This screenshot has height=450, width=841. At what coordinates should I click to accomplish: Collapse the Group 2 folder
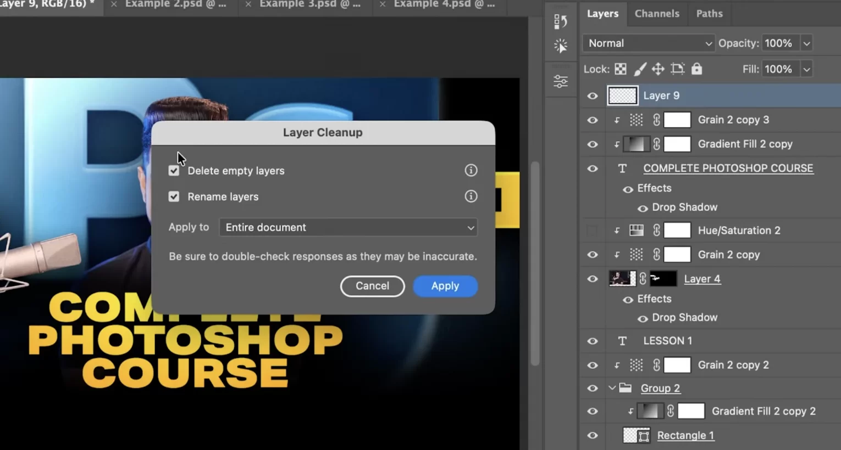(612, 388)
